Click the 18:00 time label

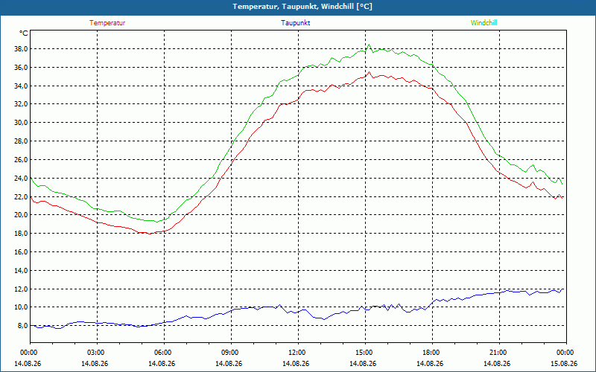click(432, 353)
